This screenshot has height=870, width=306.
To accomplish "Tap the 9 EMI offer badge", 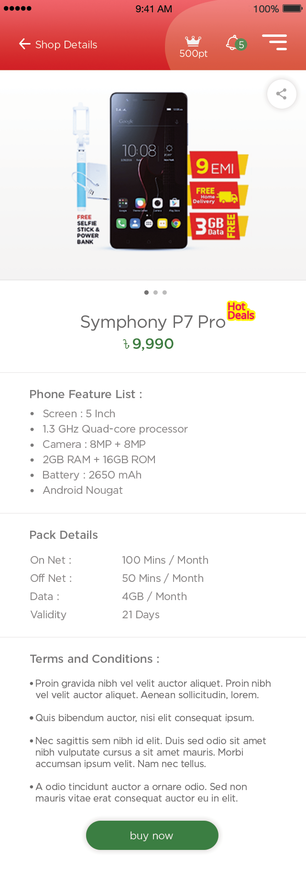I will coord(219,166).
